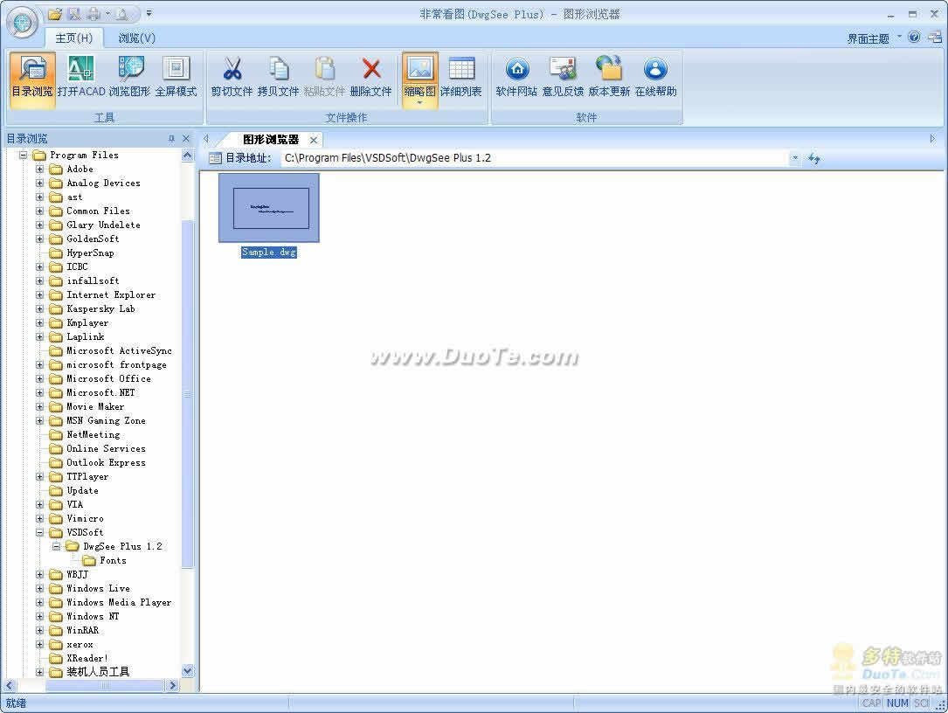Switch to the 浏览(V) ribbon tab
948x713 pixels.
[136, 38]
